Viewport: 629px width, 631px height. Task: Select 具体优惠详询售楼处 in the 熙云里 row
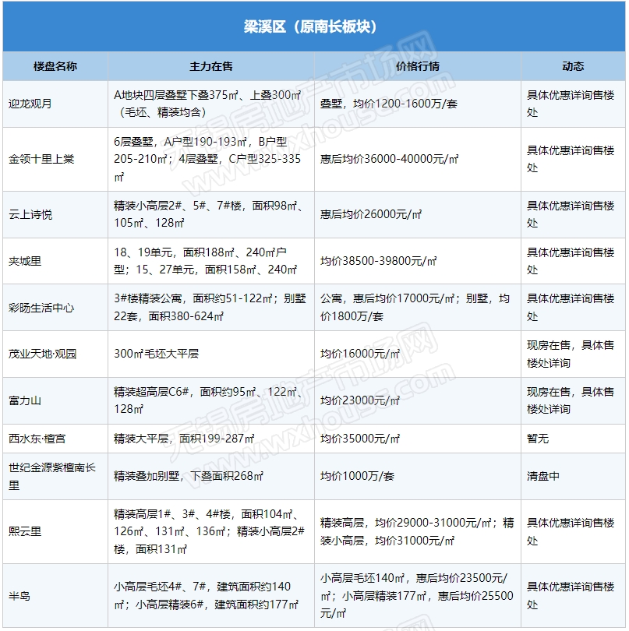pos(571,531)
